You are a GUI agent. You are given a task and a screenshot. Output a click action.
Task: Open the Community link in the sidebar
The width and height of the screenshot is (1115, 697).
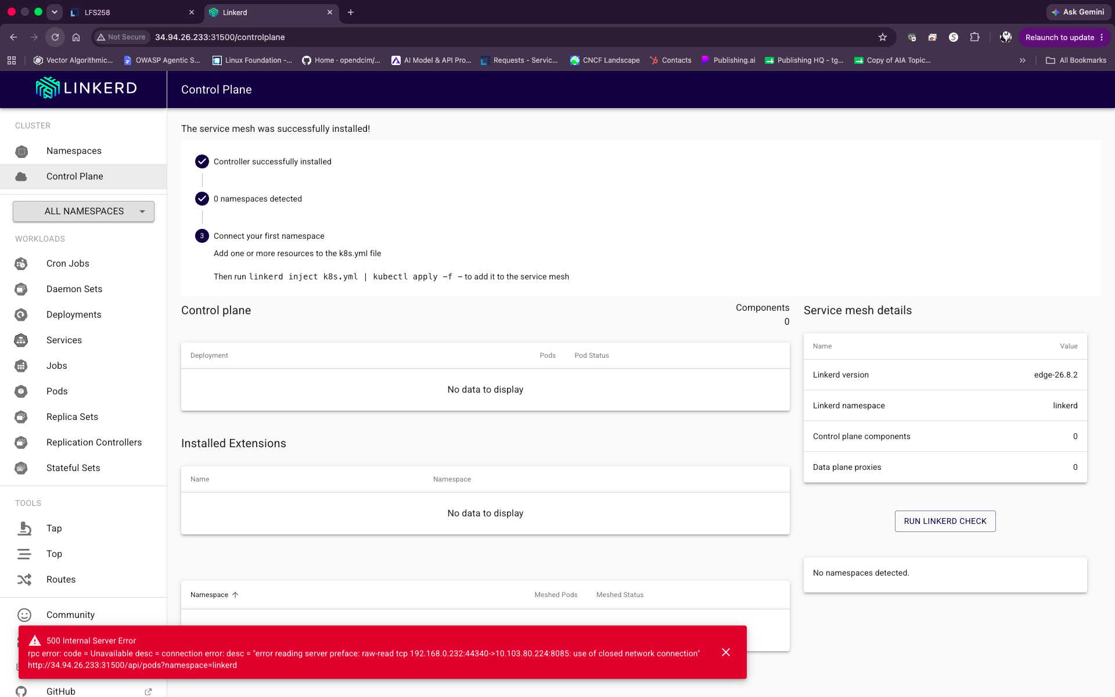tap(84, 615)
